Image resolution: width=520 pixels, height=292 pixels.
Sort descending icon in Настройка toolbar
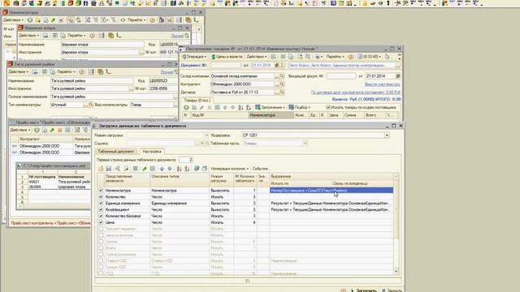coord(187,169)
